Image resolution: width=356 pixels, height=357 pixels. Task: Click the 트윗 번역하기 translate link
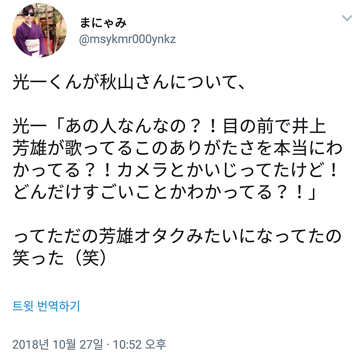coord(46,306)
